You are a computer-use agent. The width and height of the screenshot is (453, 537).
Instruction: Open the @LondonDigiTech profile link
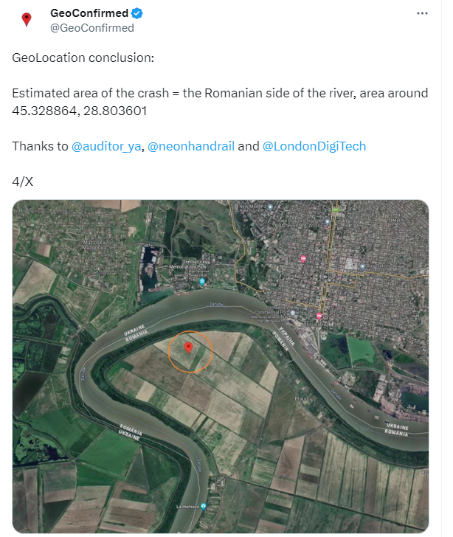tap(314, 146)
